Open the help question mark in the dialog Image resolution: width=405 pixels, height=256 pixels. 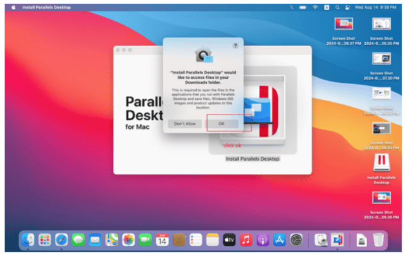[x=235, y=46]
